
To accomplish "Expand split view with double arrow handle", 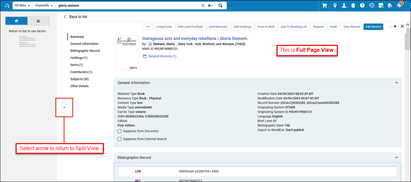I will (64, 107).
